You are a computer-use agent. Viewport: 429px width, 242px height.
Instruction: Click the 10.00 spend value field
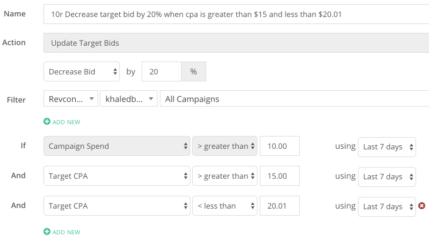280,146
